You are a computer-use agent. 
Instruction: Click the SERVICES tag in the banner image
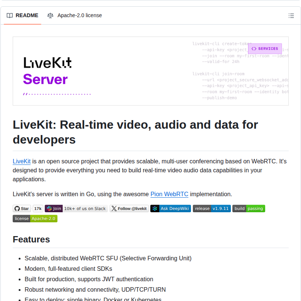265,48
